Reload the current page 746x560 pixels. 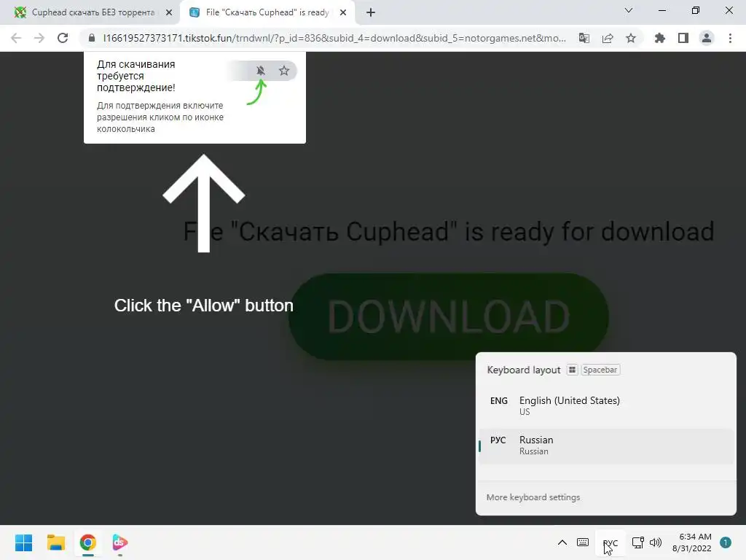coord(63,38)
